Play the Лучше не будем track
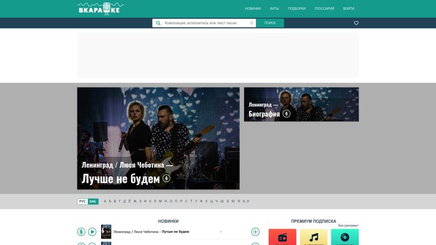 92,232
